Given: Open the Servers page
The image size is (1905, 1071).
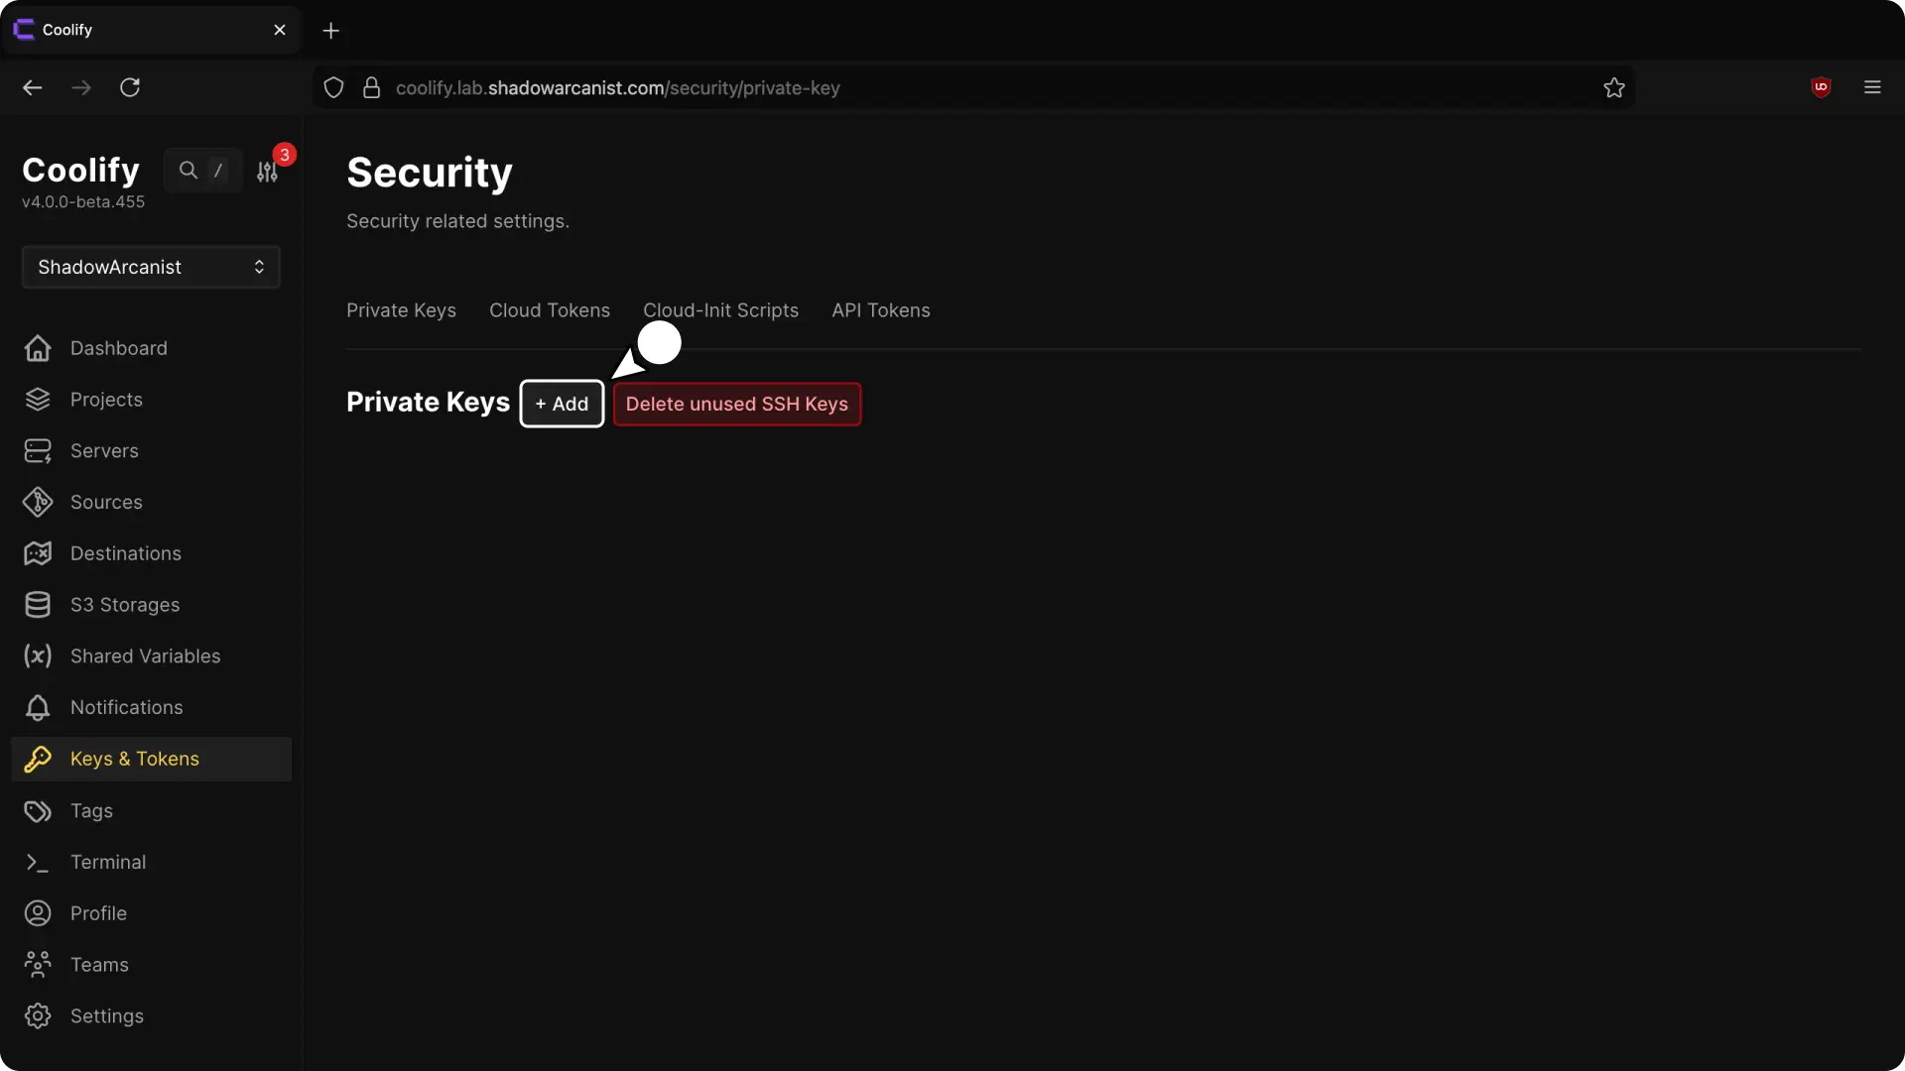Looking at the screenshot, I should tap(103, 451).
